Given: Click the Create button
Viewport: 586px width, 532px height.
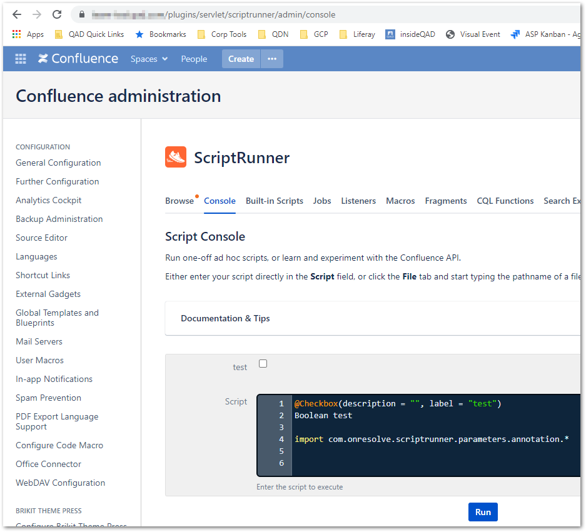Looking at the screenshot, I should (241, 59).
